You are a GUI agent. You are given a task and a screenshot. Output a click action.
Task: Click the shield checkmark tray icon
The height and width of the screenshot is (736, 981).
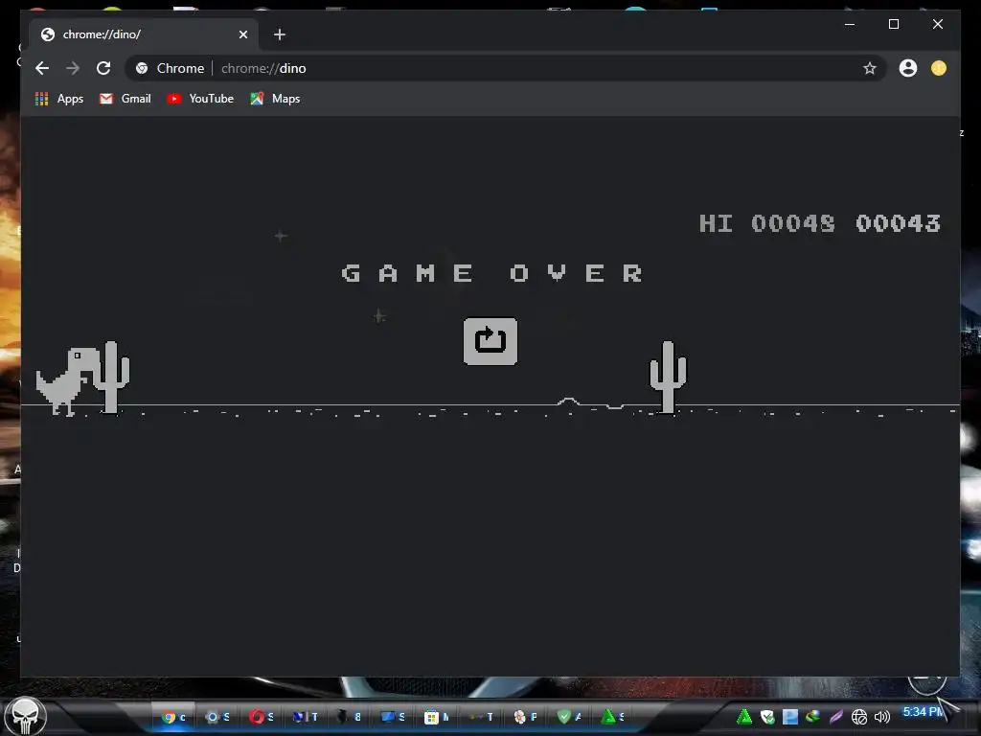[767, 717]
